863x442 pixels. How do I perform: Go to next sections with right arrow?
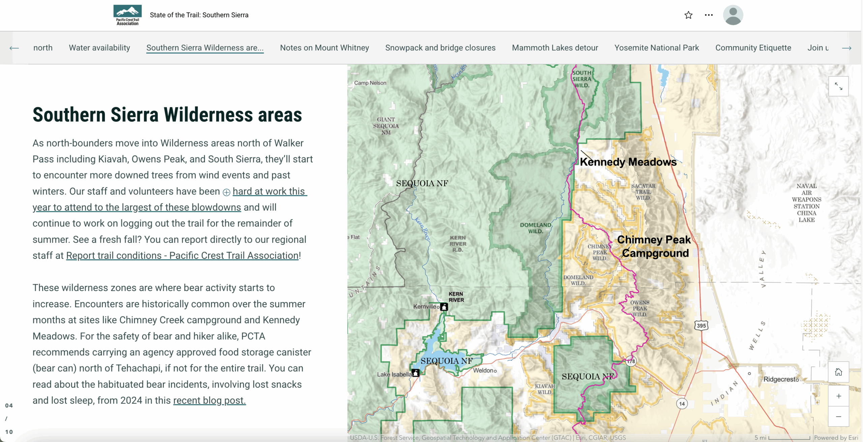846,48
